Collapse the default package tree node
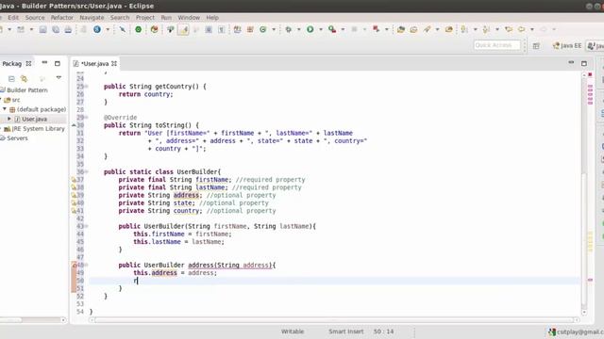 [x=5, y=109]
